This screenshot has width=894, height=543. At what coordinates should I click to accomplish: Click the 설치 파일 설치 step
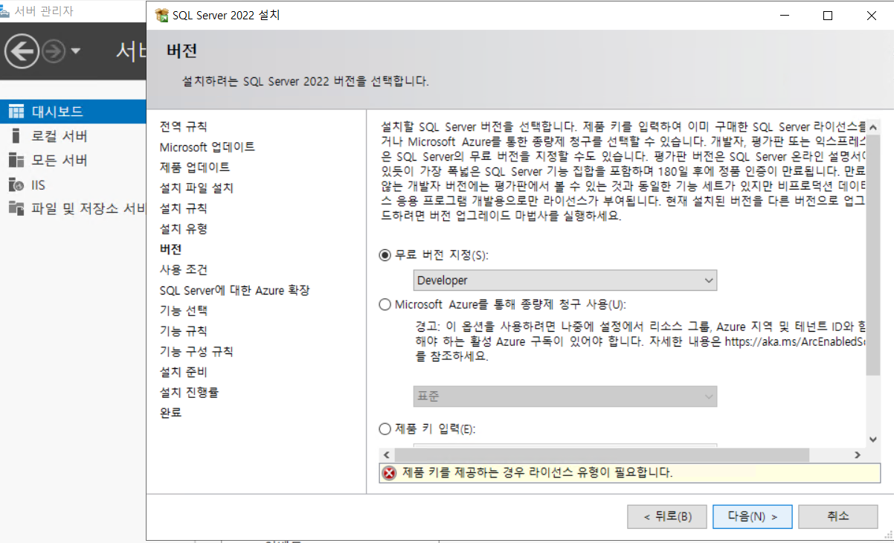click(196, 187)
